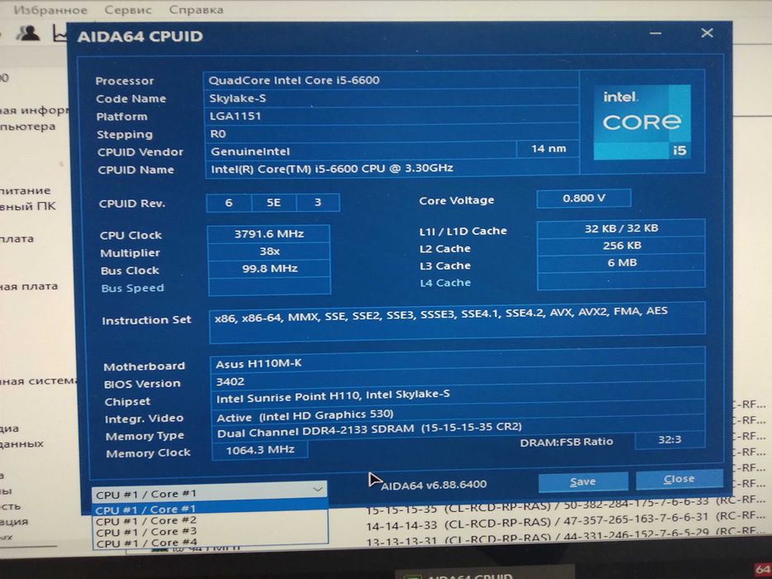Click the Intel Core i5 logo
This screenshot has width=772, height=579.
pyautogui.click(x=641, y=122)
